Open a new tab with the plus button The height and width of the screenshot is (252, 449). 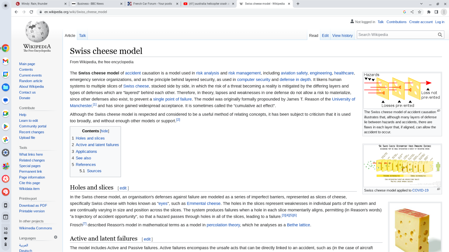298,4
